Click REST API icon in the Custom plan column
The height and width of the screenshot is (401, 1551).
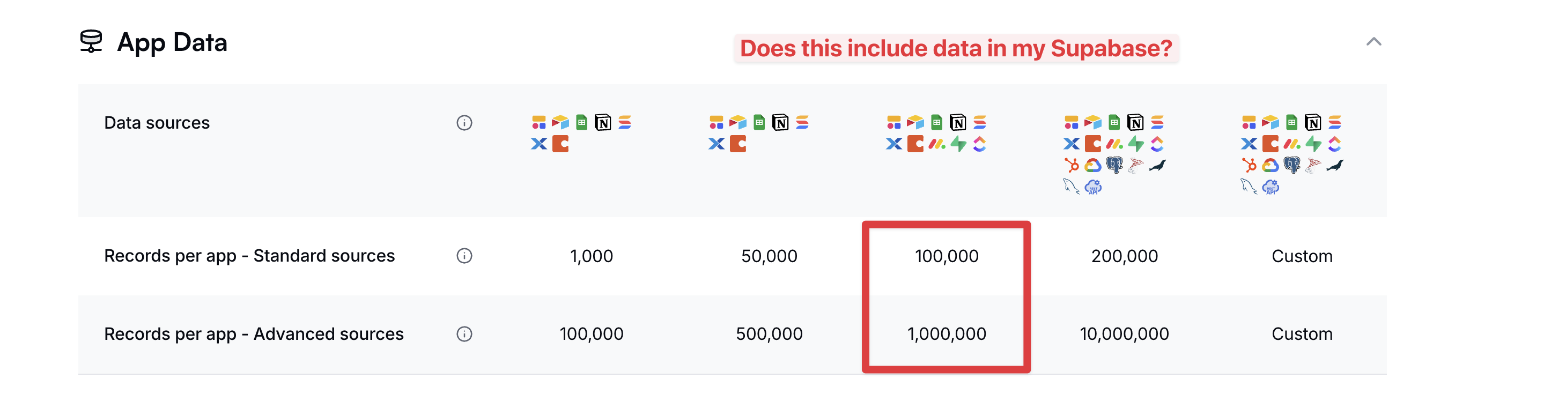coord(1271,187)
